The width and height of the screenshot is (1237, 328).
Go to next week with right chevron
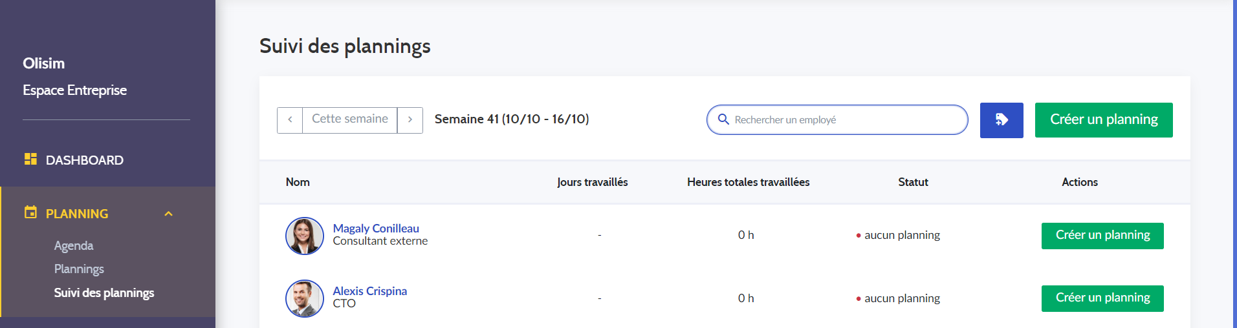pos(410,120)
